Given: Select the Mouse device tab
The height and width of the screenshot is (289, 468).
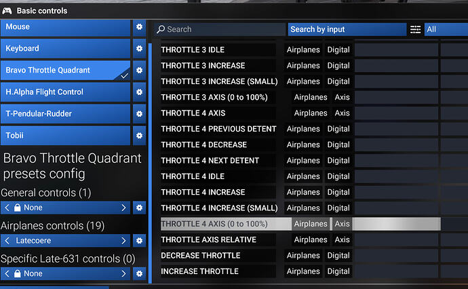Looking at the screenshot, I should coord(65,28).
